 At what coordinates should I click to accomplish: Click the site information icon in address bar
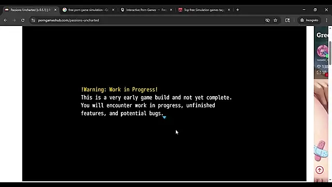coord(33,20)
